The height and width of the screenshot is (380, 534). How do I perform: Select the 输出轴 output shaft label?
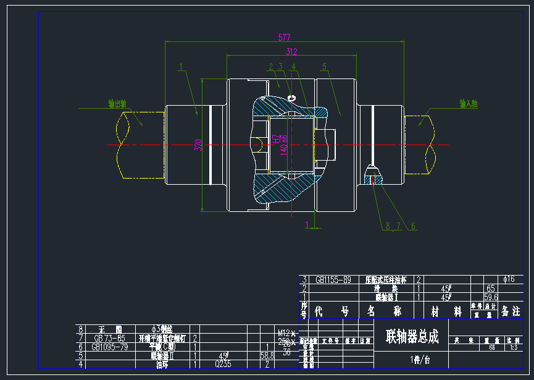(117, 104)
